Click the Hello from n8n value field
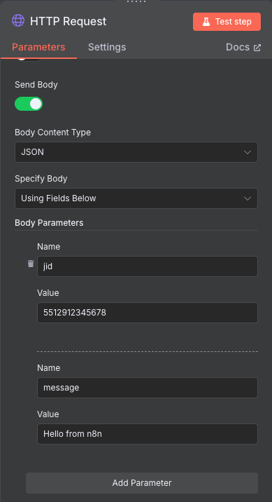272x502 pixels. 148,434
